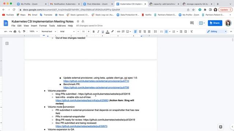Open the Insert menu

(x=34, y=26)
